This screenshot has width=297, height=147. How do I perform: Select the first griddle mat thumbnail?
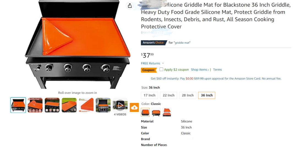click(18, 105)
